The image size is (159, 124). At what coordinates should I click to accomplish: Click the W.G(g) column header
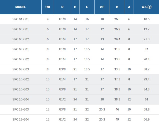point(147,7)
